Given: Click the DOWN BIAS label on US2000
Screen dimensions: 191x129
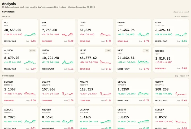Looking at the screenshot, I should tap(160, 68).
